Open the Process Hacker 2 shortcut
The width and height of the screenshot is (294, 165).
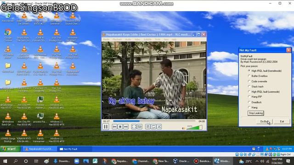tap(40, 102)
